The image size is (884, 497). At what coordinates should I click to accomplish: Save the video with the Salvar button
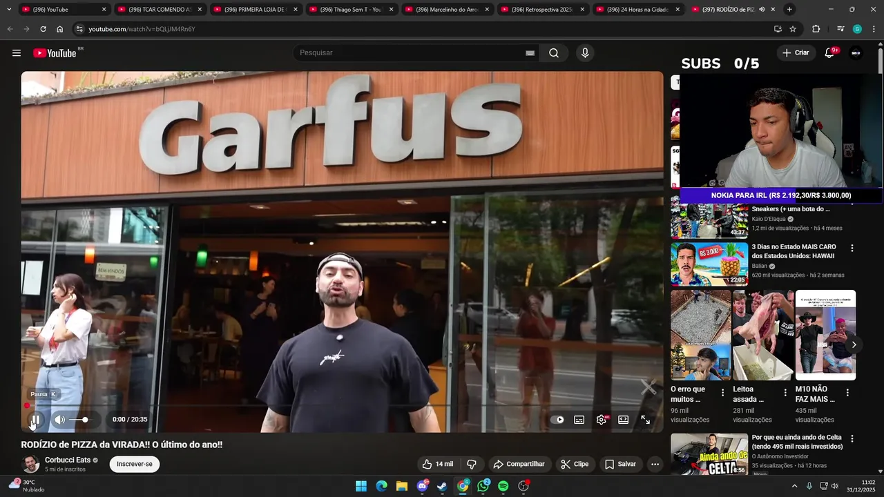click(620, 464)
